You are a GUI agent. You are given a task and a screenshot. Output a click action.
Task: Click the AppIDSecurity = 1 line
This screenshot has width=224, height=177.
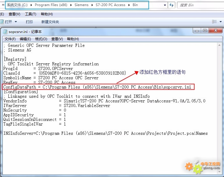tap(35, 115)
